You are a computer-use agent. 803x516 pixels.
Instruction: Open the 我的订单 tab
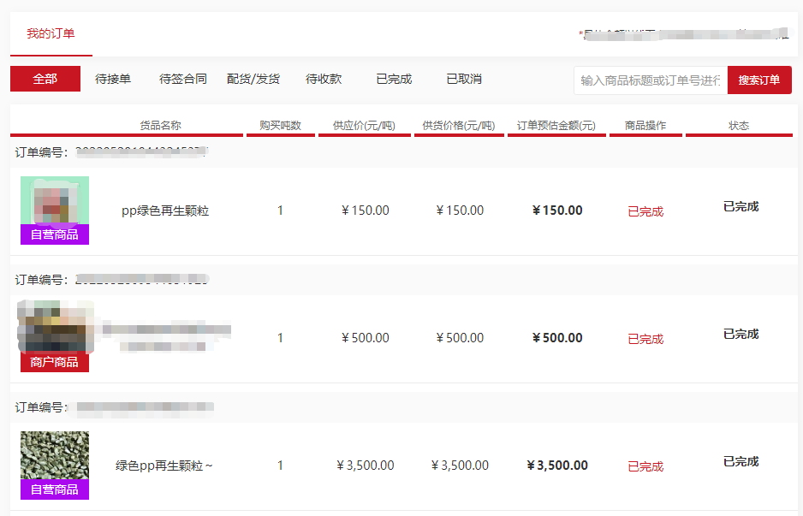pos(51,34)
